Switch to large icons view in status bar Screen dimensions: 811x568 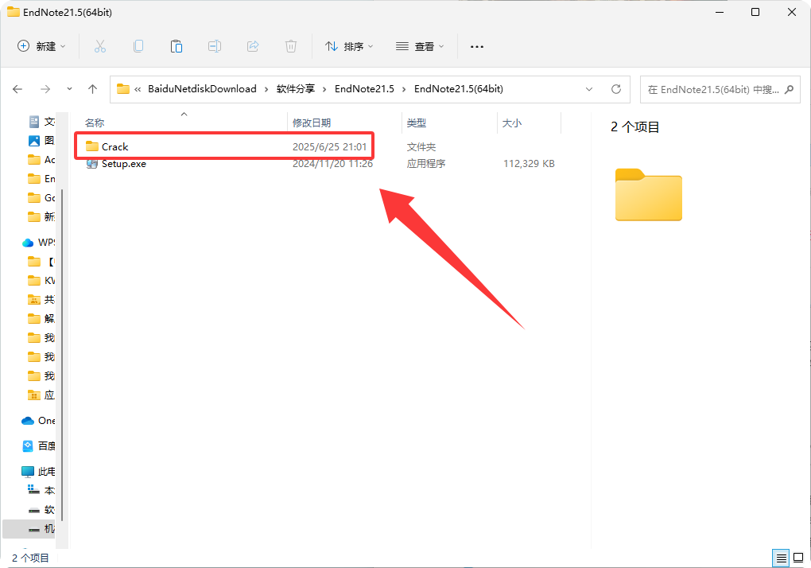(x=798, y=558)
